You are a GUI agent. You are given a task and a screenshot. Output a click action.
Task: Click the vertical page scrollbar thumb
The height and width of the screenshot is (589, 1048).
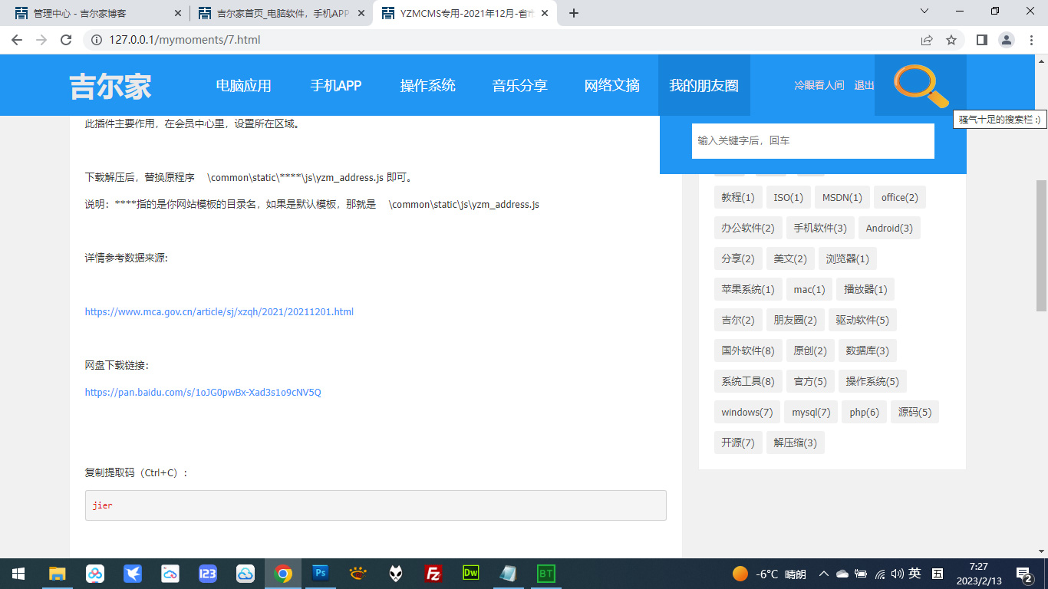pos(1041,245)
